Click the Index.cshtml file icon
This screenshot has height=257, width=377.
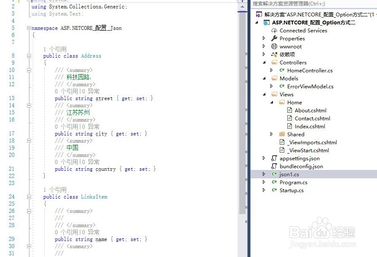click(290, 126)
